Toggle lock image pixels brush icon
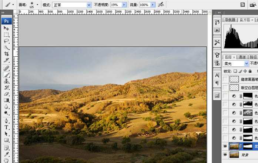 (x=240, y=71)
